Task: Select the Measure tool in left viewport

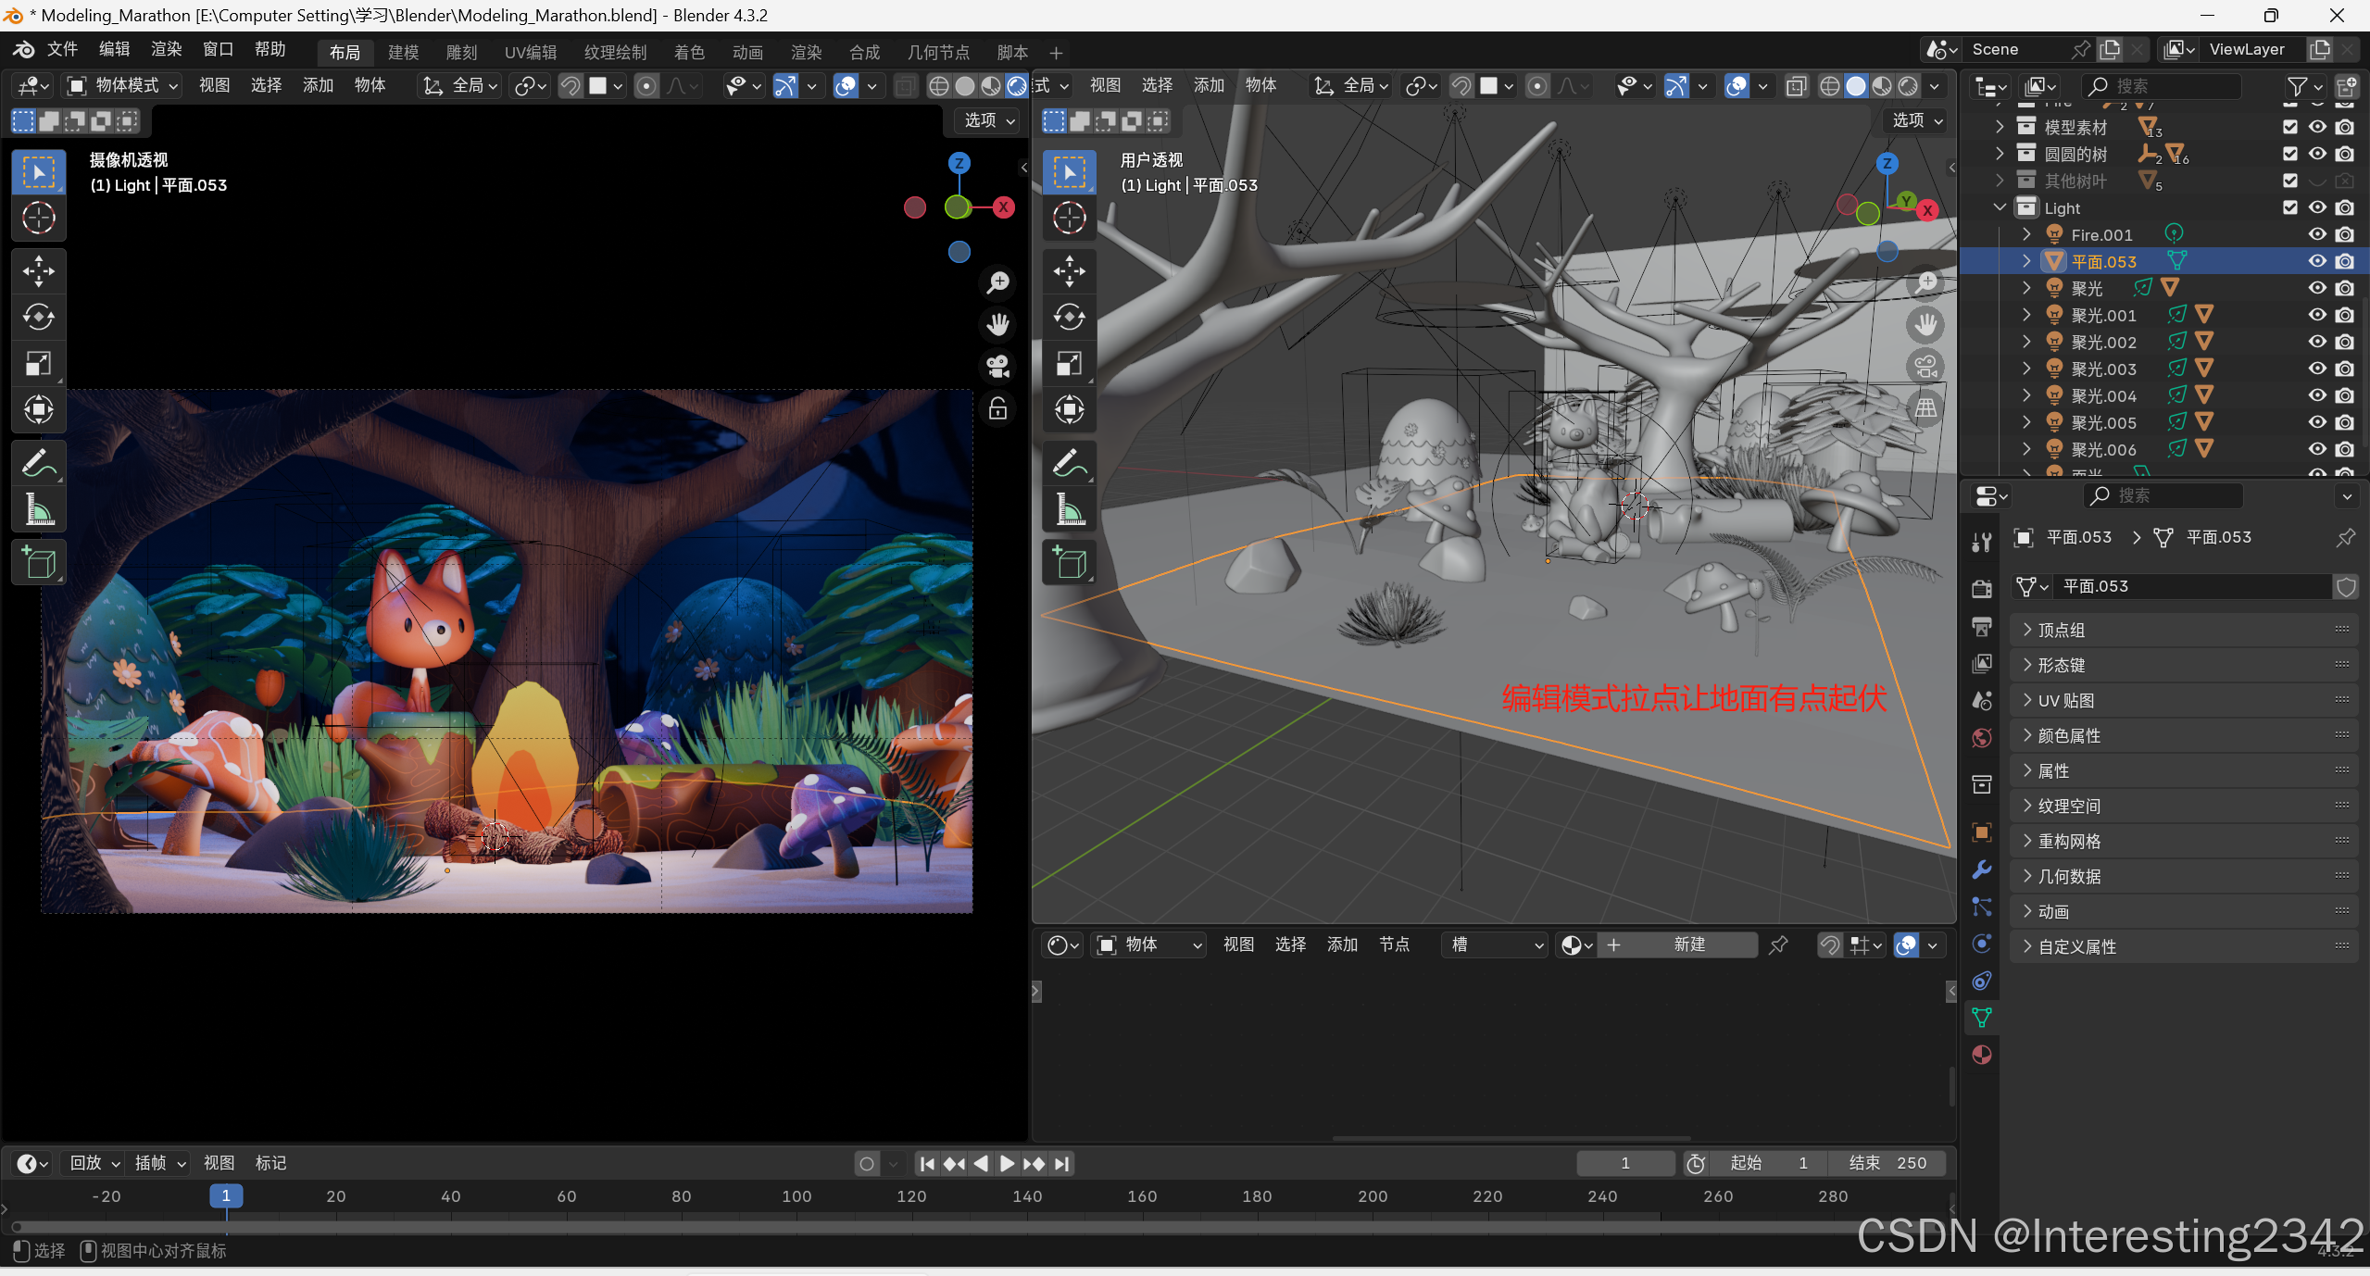Action: (x=38, y=509)
